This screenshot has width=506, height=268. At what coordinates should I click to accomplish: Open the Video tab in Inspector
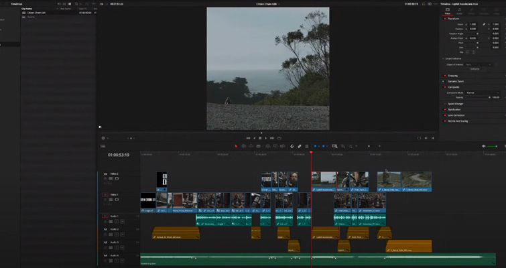coord(448,11)
